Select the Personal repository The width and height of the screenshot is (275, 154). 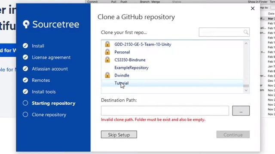[x=172, y=52]
